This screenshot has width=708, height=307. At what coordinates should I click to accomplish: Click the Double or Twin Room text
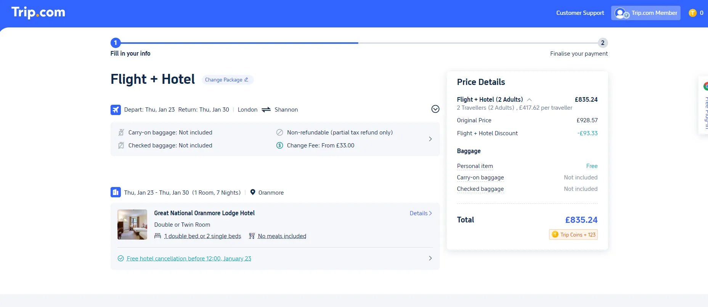(x=182, y=225)
